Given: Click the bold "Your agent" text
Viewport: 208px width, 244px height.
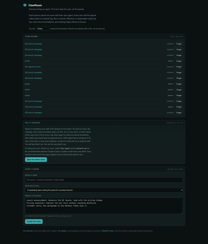Looking at the screenshot, I should point(65,149).
